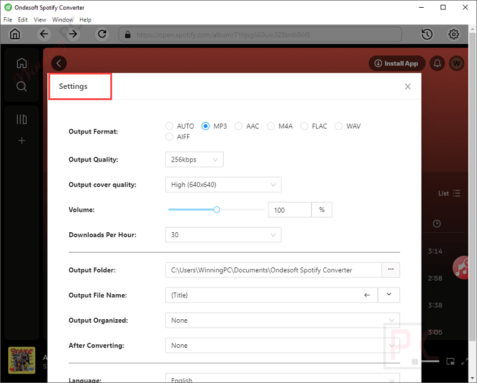Go forward with toolbar right arrow
This screenshot has height=383, width=477.
(73, 34)
